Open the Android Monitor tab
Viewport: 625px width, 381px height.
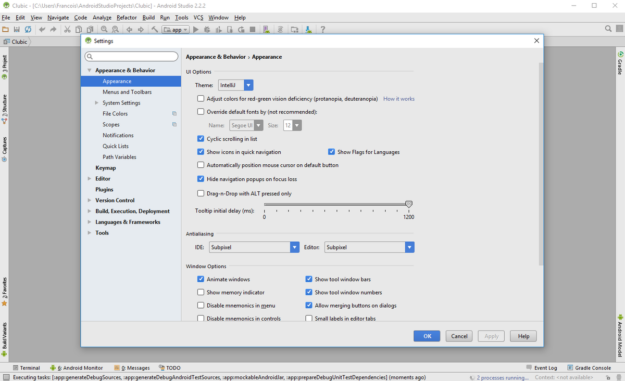(77, 367)
